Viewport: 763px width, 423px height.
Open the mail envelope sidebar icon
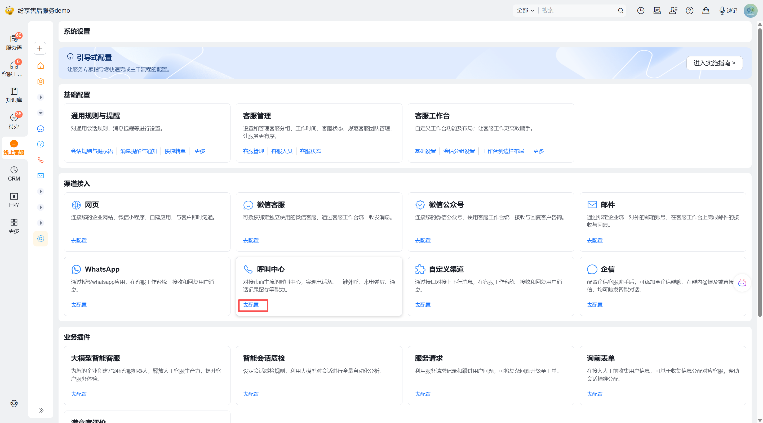pos(41,176)
